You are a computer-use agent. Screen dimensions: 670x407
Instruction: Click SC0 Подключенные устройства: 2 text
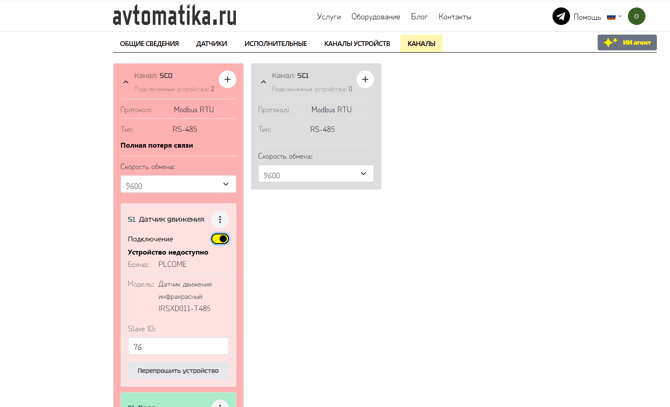[x=175, y=89]
